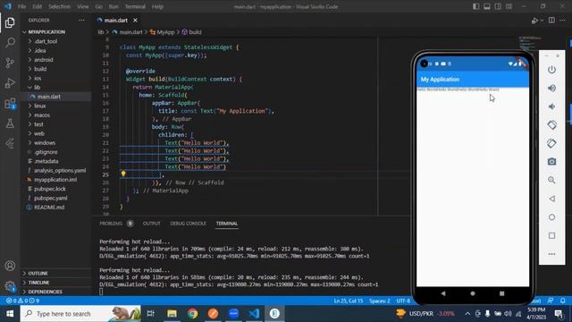Click the code action lightbulb on line 25
This screenshot has width=572, height=322.
click(x=123, y=174)
